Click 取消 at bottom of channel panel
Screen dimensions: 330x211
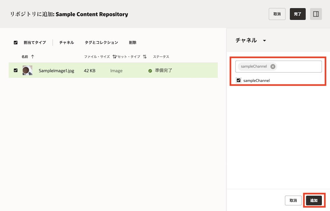[x=293, y=200]
